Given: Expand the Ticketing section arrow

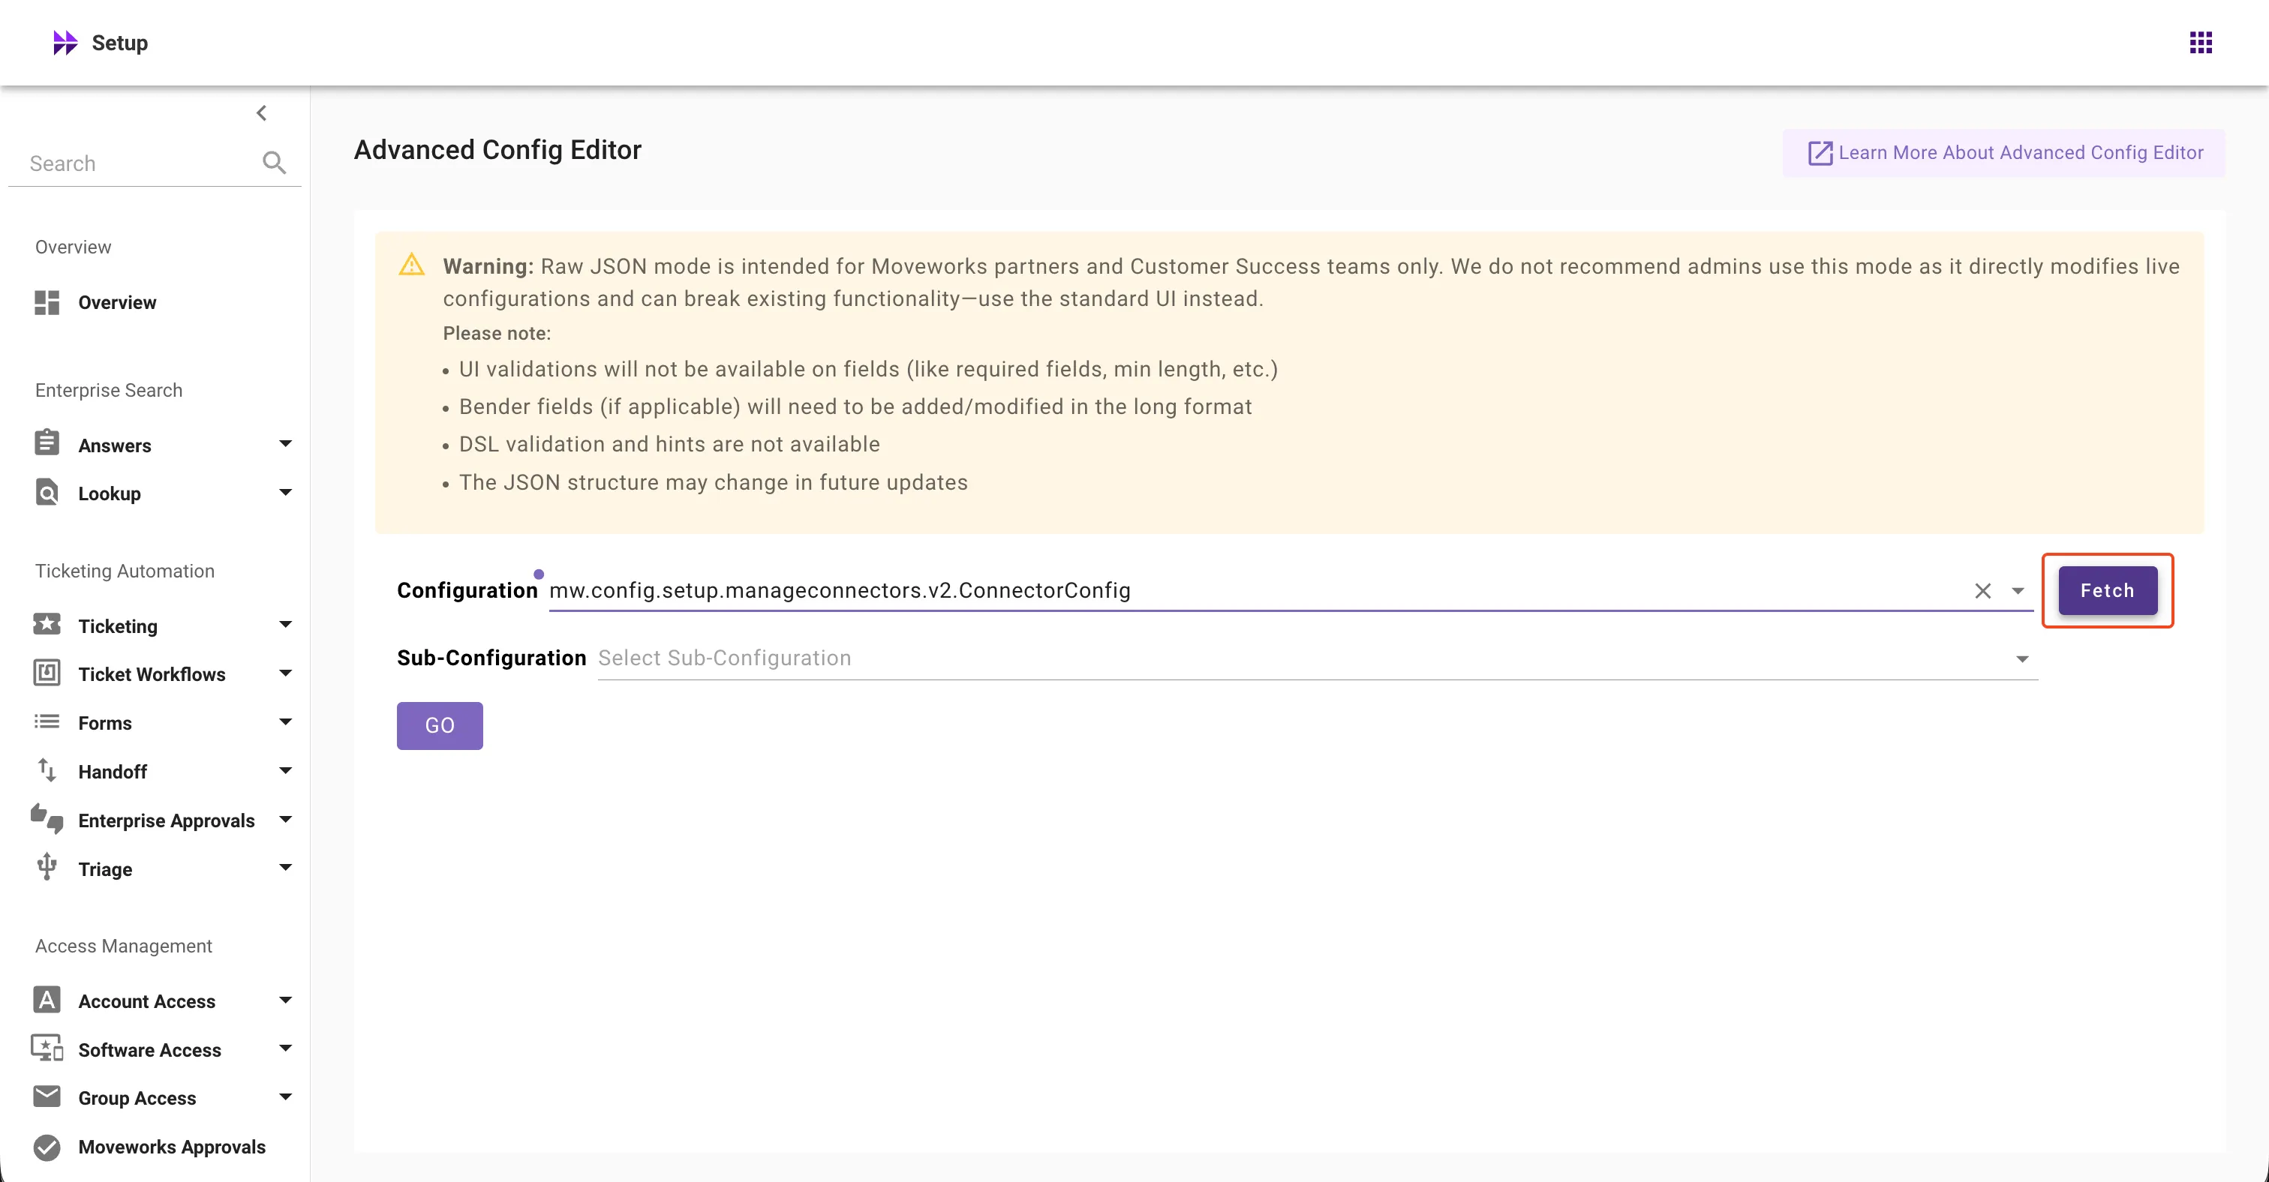Looking at the screenshot, I should pos(285,625).
